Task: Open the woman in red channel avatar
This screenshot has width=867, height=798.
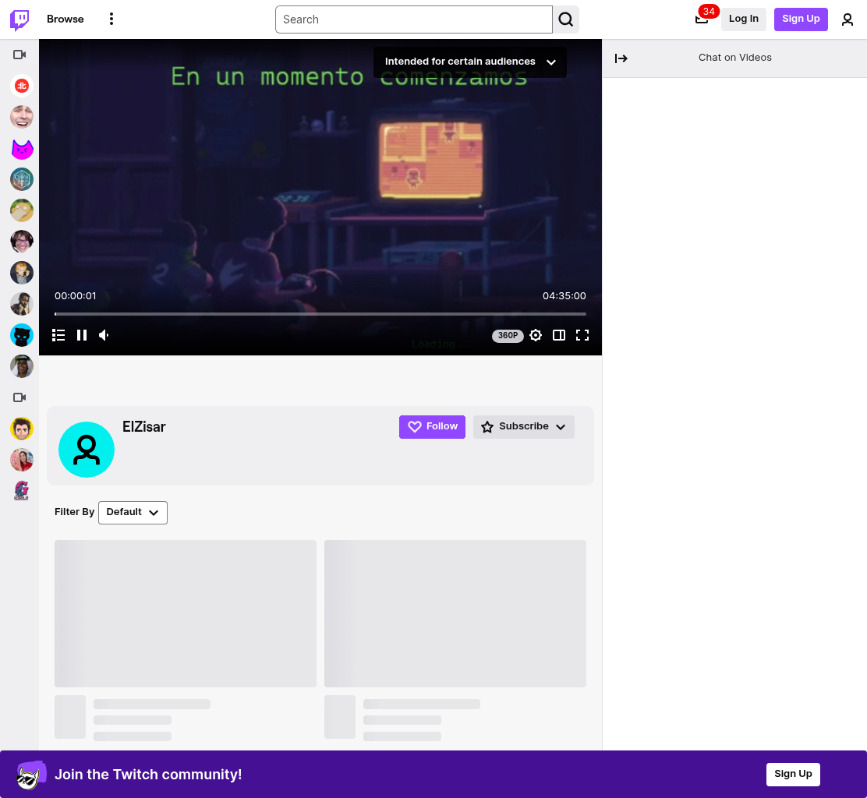Action: point(22,460)
